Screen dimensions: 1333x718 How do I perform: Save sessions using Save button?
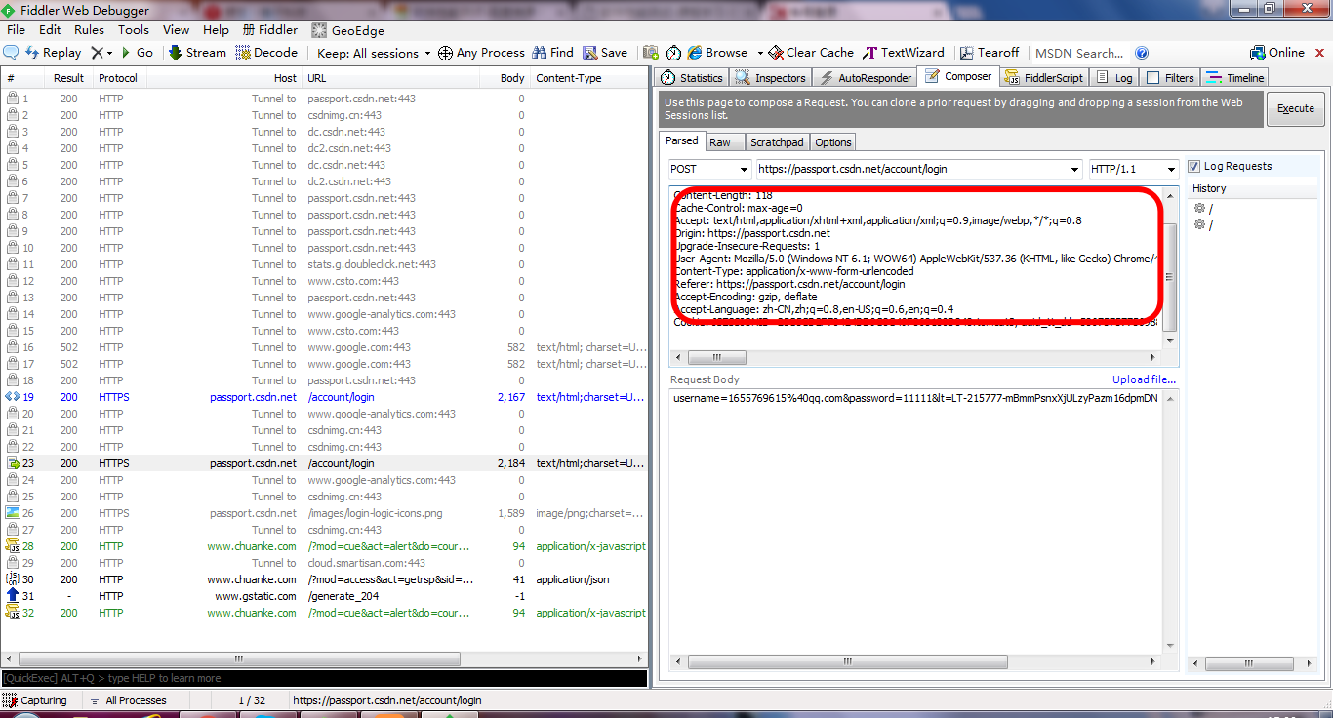tap(605, 53)
